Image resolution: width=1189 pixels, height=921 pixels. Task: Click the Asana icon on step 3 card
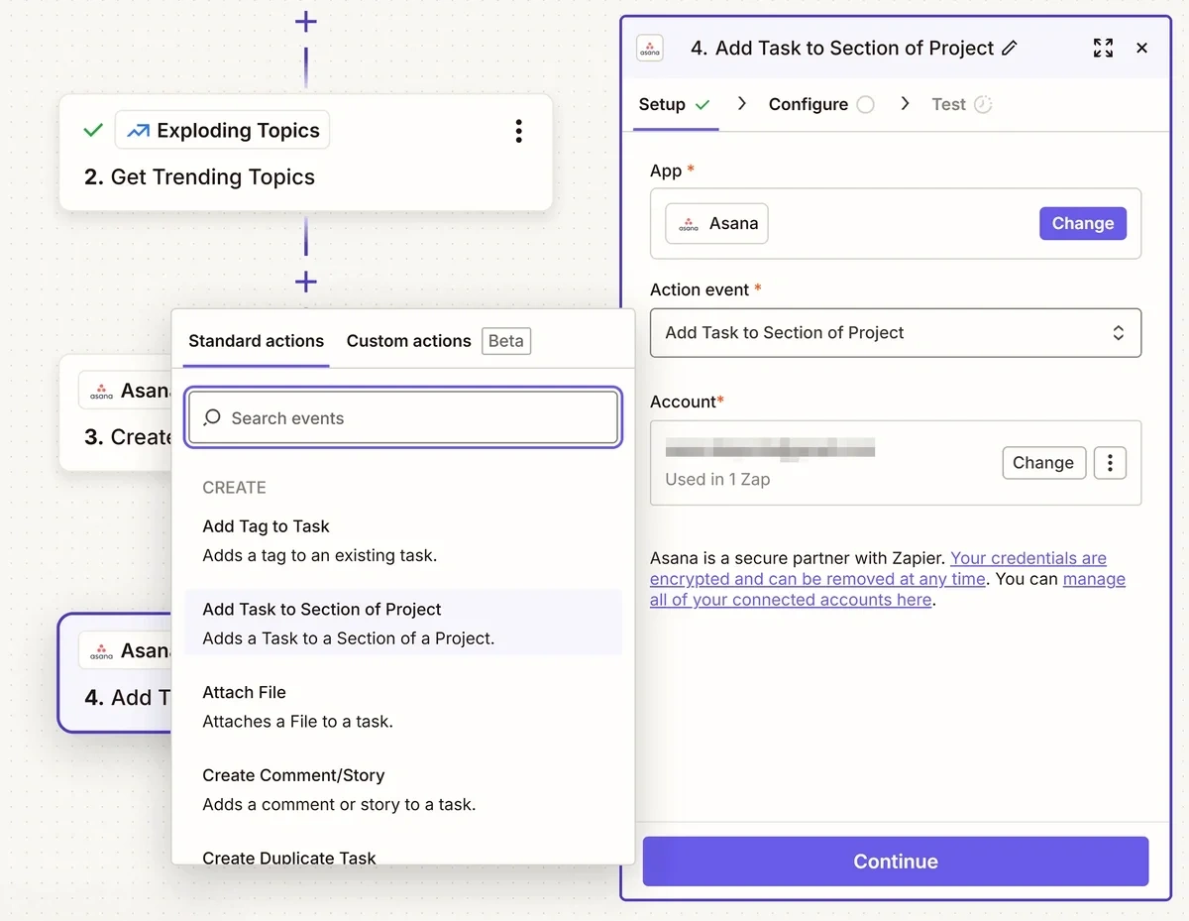[x=101, y=391]
